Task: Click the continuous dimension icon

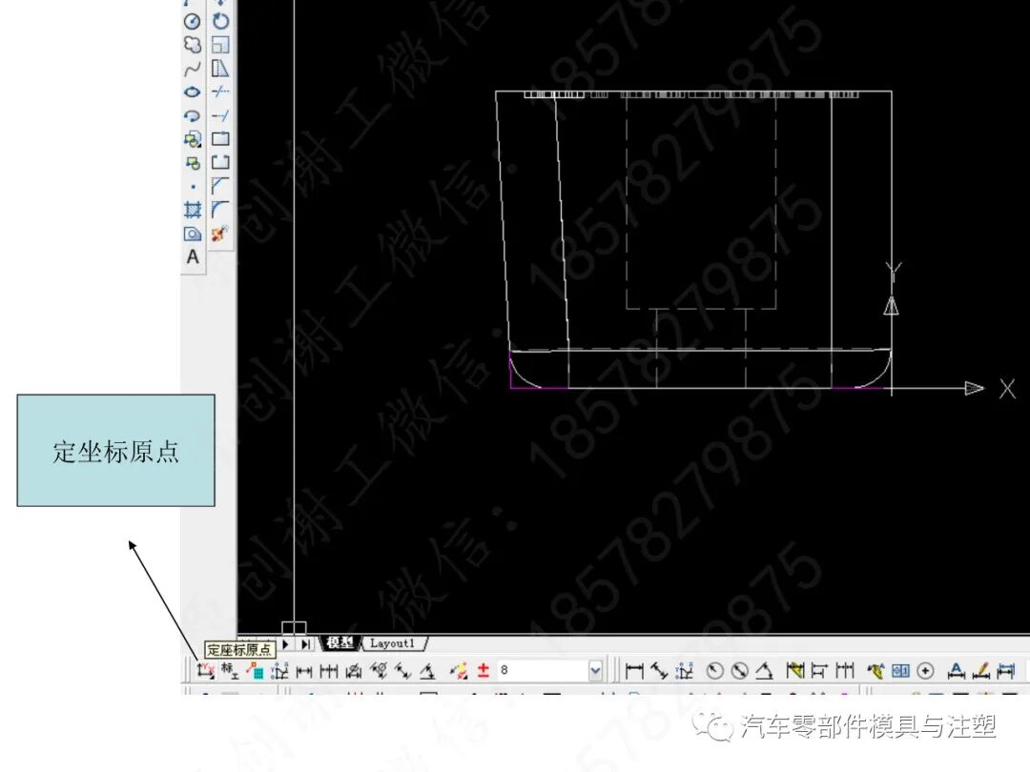Action: click(328, 670)
